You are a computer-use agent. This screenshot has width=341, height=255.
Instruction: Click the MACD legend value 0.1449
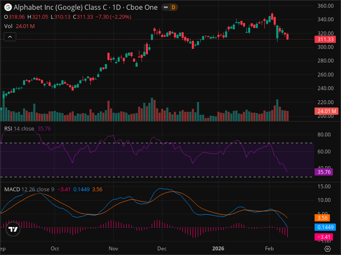(81, 189)
